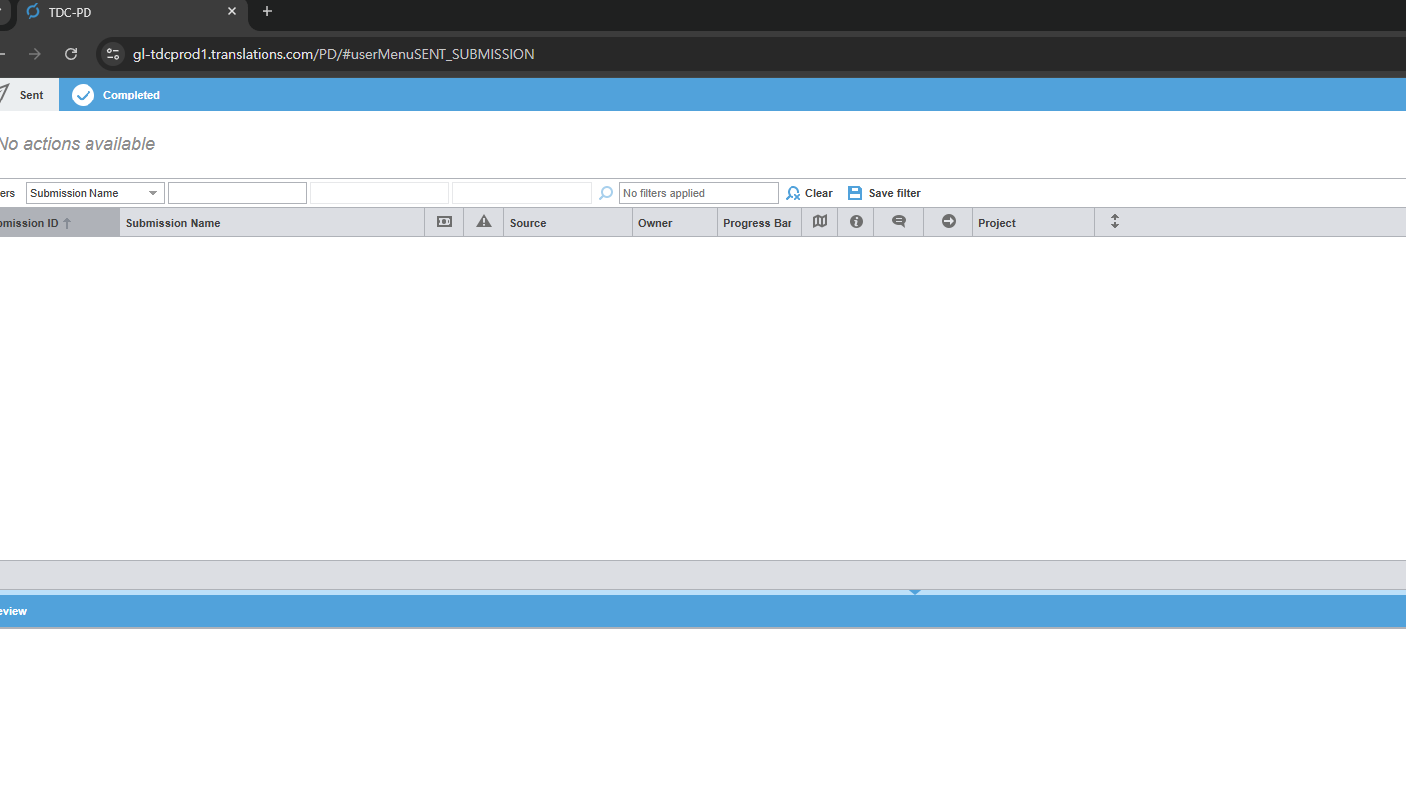Screen dimensions: 1406x796
Task: Click the Save filter button
Action: tap(884, 193)
